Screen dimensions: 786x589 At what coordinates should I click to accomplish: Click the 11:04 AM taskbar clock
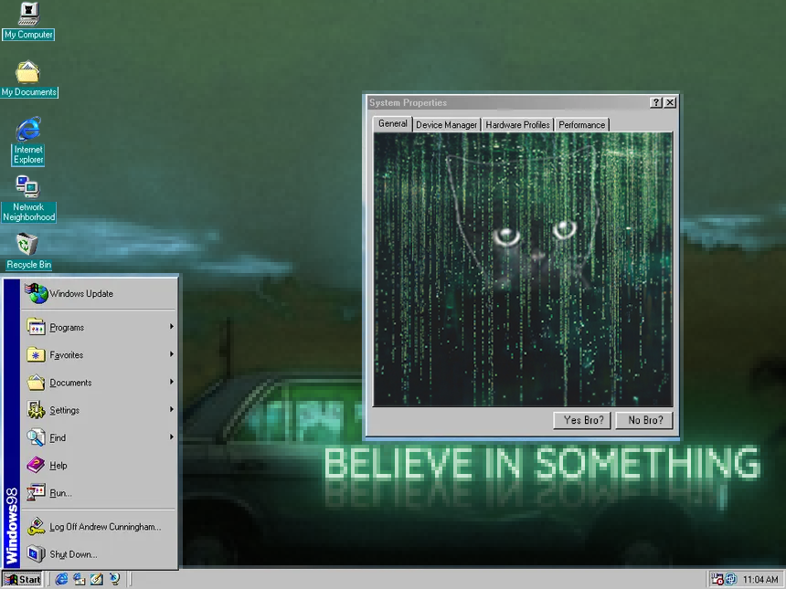[759, 580]
